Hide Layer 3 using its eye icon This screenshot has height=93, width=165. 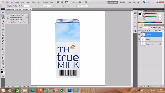tap(139, 35)
